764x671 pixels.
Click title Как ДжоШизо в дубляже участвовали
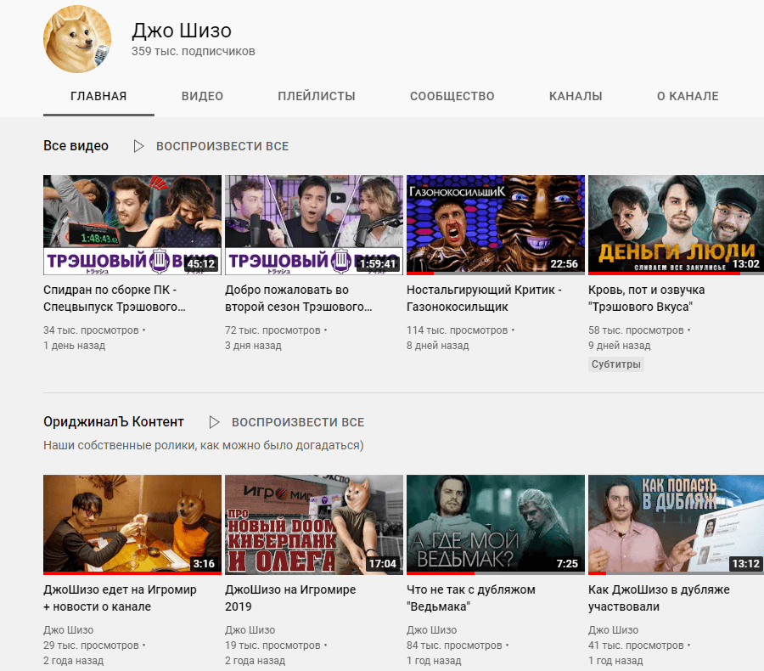coord(658,598)
